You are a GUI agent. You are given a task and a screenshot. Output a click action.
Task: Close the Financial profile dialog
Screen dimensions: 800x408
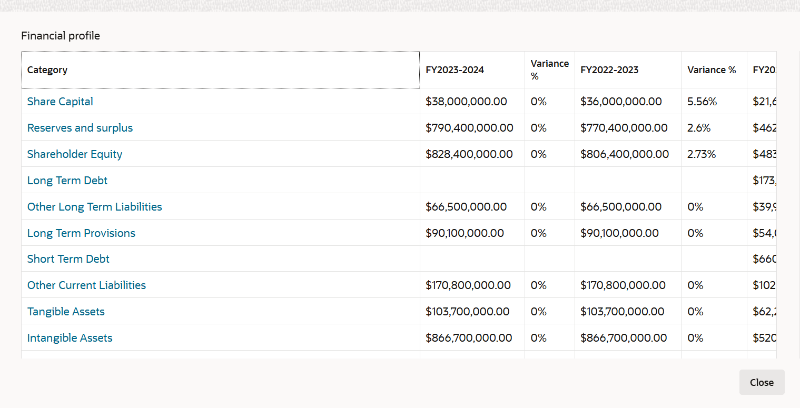(x=762, y=382)
